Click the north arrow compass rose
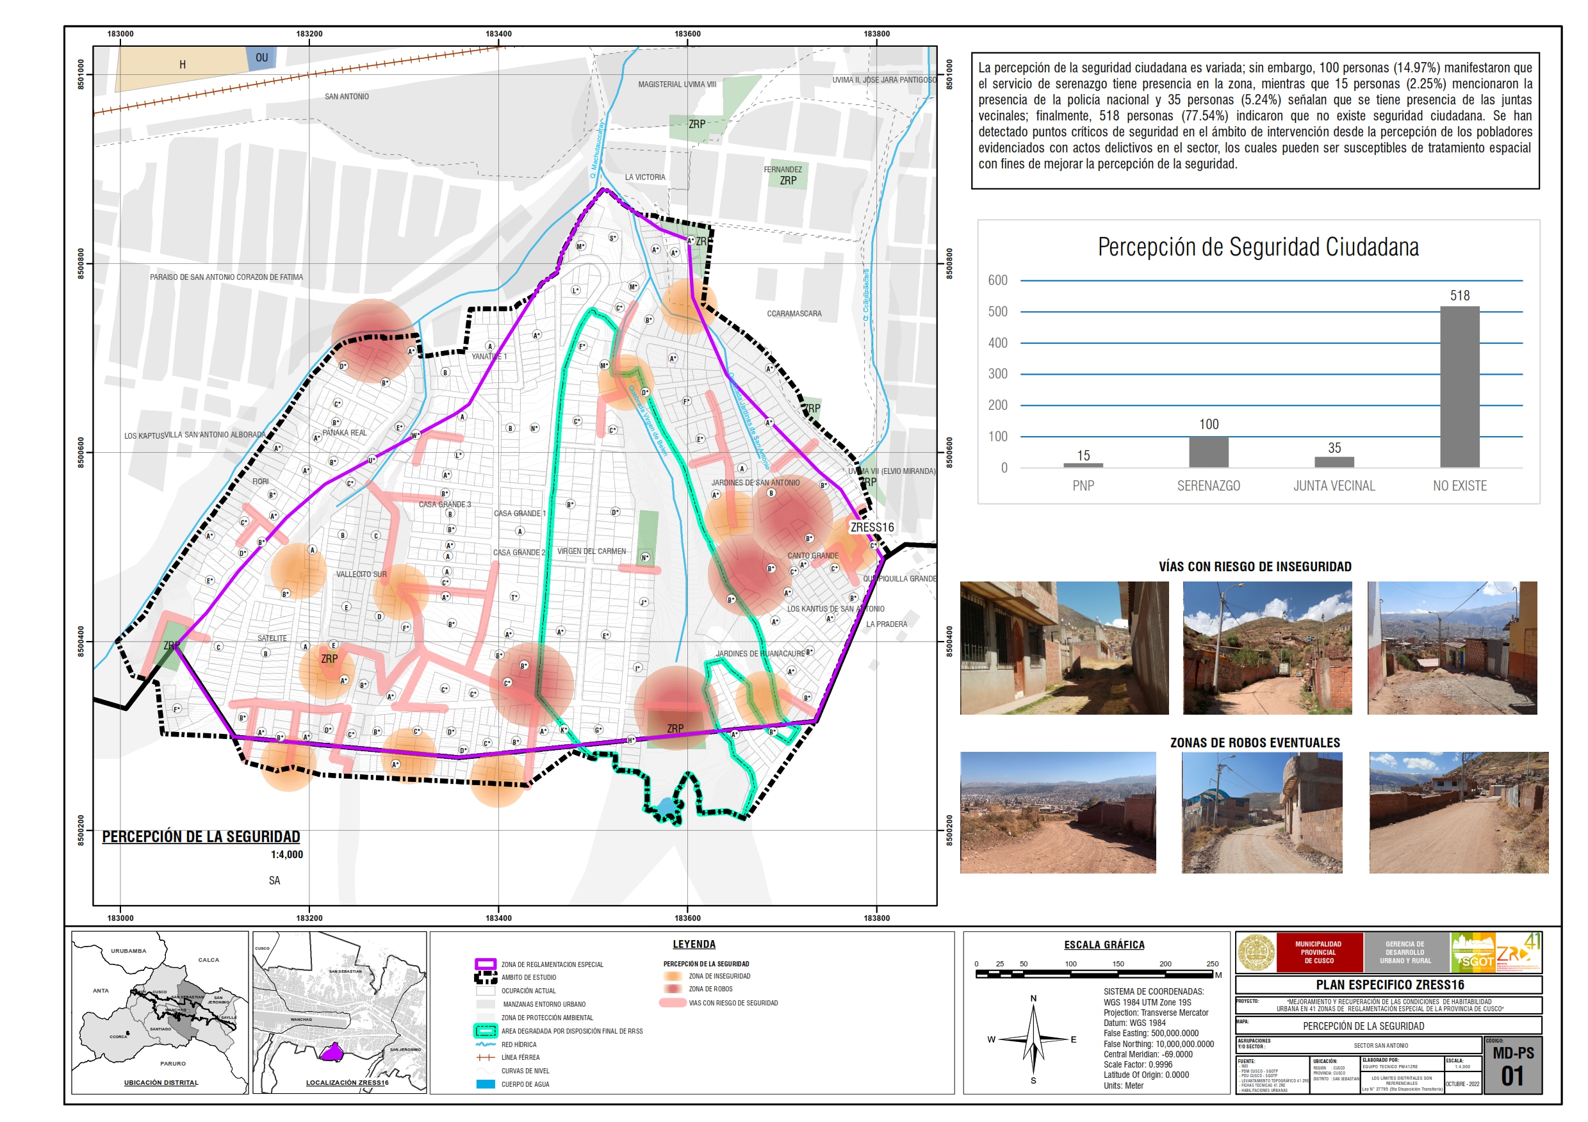The image size is (1588, 1122). [1033, 1040]
